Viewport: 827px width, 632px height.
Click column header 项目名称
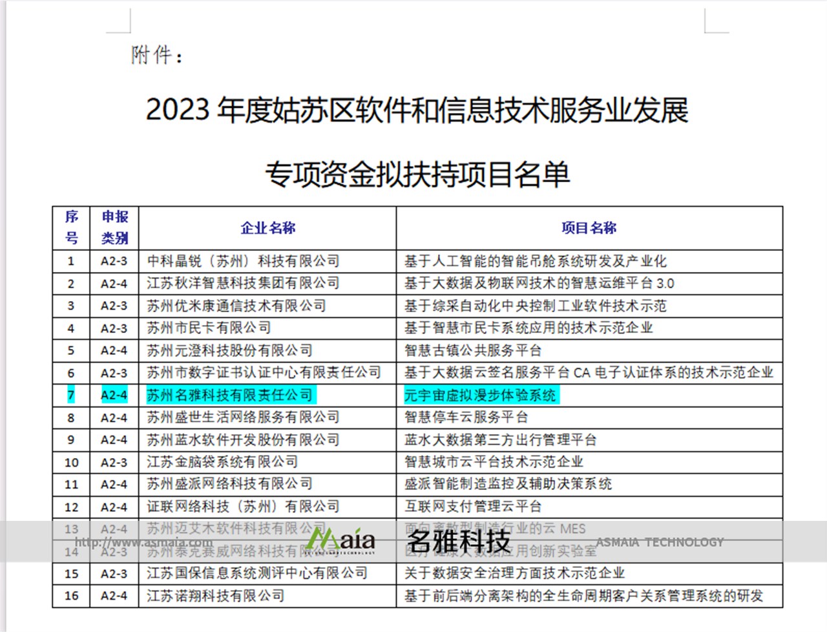(x=589, y=228)
